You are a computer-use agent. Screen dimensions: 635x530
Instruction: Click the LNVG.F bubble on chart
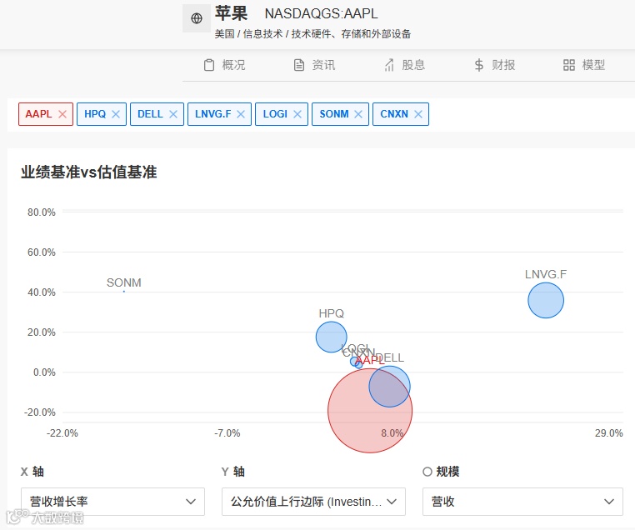(x=546, y=301)
